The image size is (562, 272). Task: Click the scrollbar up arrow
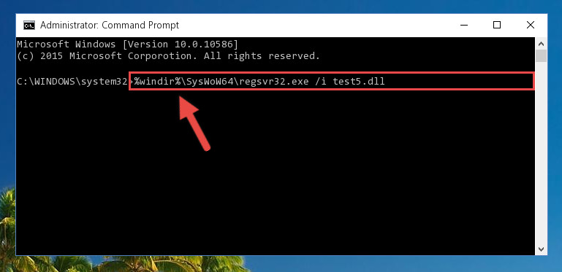click(542, 44)
